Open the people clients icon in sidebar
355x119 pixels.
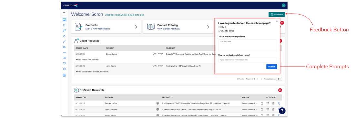tap(64, 47)
